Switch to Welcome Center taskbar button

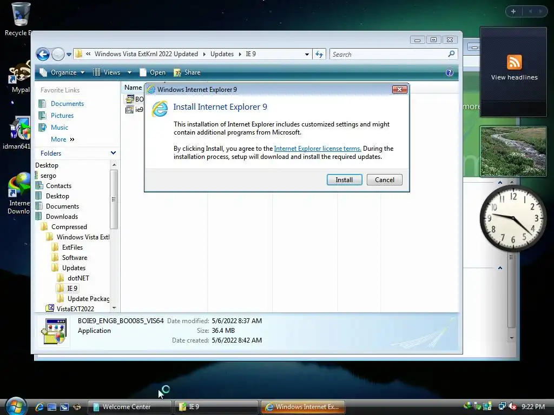(129, 407)
